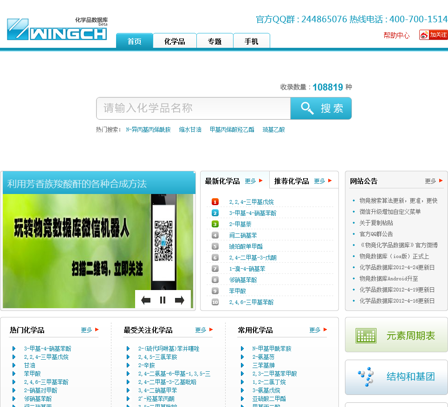Open the 结构和基团 molecule button
The height and width of the screenshot is (407, 448).
[396, 377]
